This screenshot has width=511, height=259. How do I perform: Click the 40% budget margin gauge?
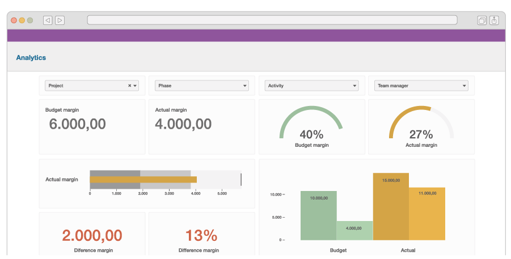(311, 122)
